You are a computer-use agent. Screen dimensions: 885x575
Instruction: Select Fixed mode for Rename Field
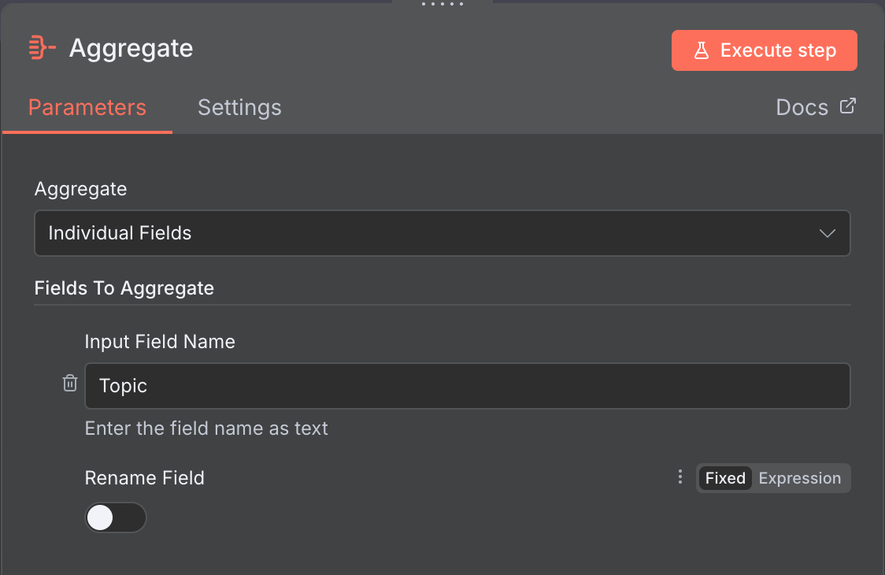pyautogui.click(x=724, y=477)
